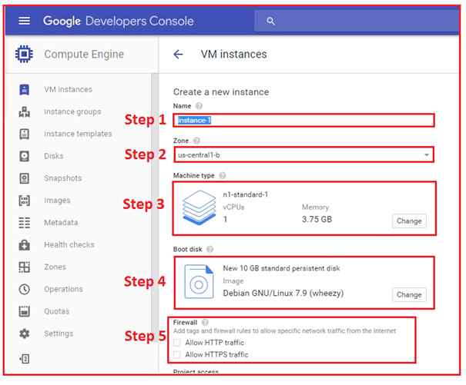Click the help icon next to Zone
The height and width of the screenshot is (385, 466).
click(196, 141)
